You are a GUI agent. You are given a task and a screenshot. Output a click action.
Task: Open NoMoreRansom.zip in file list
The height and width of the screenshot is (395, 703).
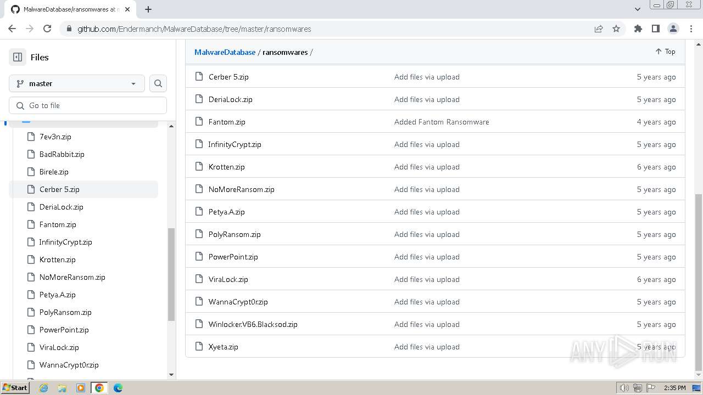tap(242, 189)
